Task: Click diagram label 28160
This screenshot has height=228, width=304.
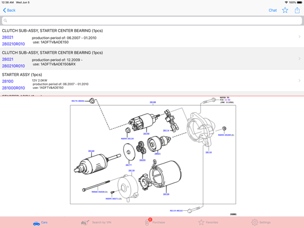Action: [x=91, y=151]
